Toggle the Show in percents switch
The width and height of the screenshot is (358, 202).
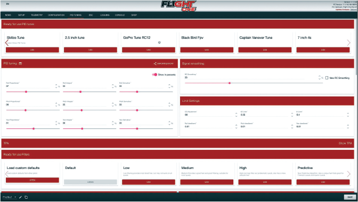pos(155,75)
